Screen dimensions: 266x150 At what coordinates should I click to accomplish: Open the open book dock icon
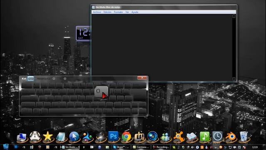coord(192,137)
